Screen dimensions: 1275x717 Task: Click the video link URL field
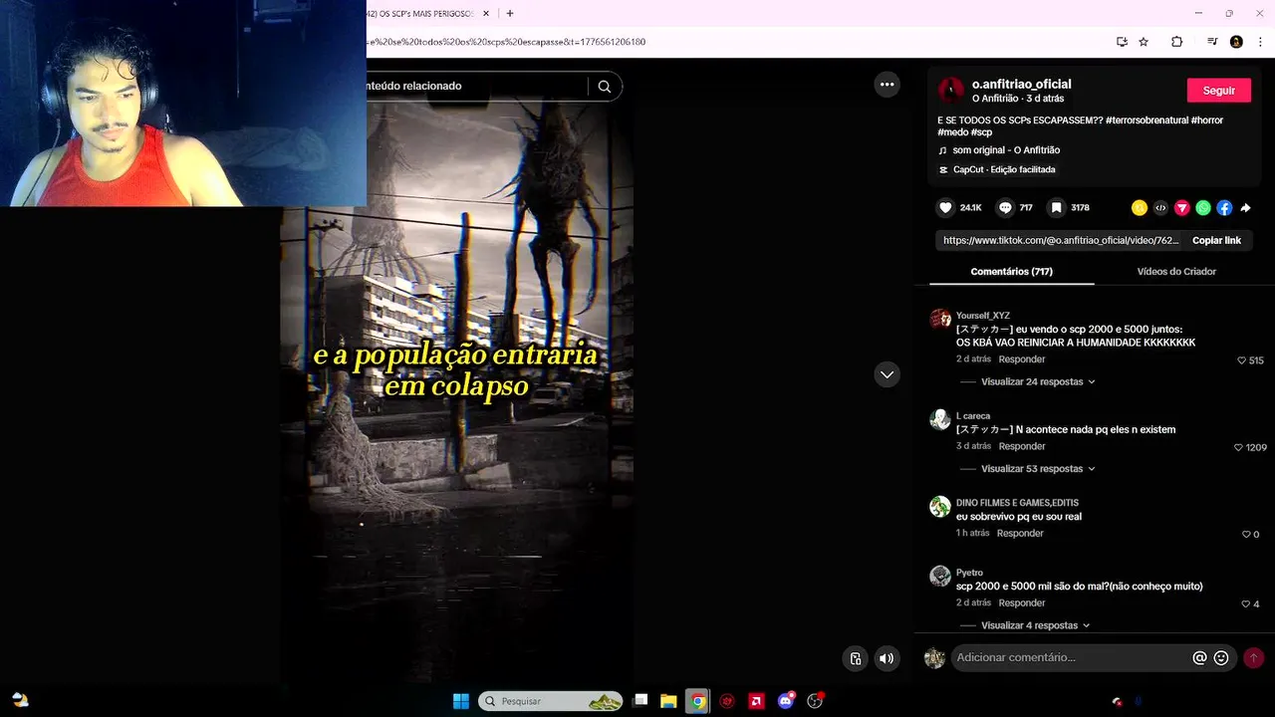coord(1061,240)
